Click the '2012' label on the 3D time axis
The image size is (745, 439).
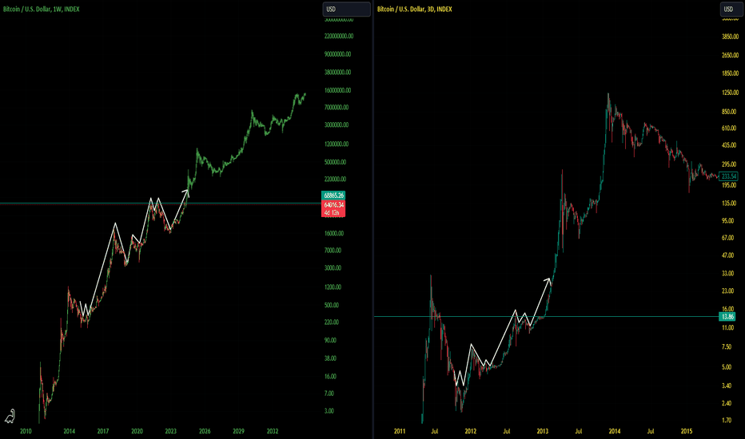click(470, 431)
